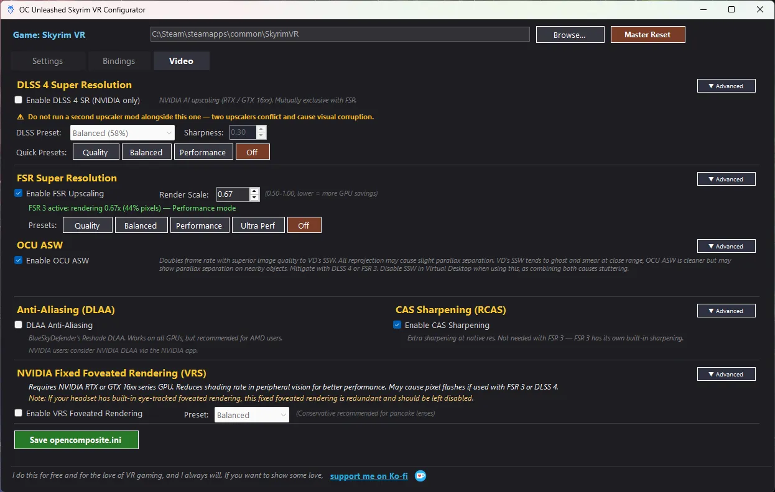
Task: Turn off Enable CAS Sharpening
Action: (397, 325)
